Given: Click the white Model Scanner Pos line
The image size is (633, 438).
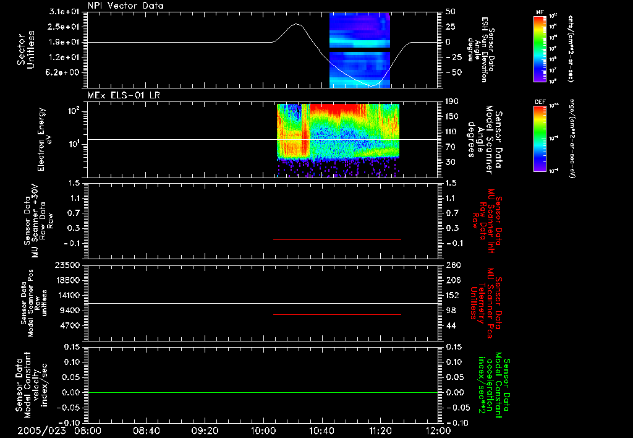Looking at the screenshot, I should (263, 303).
